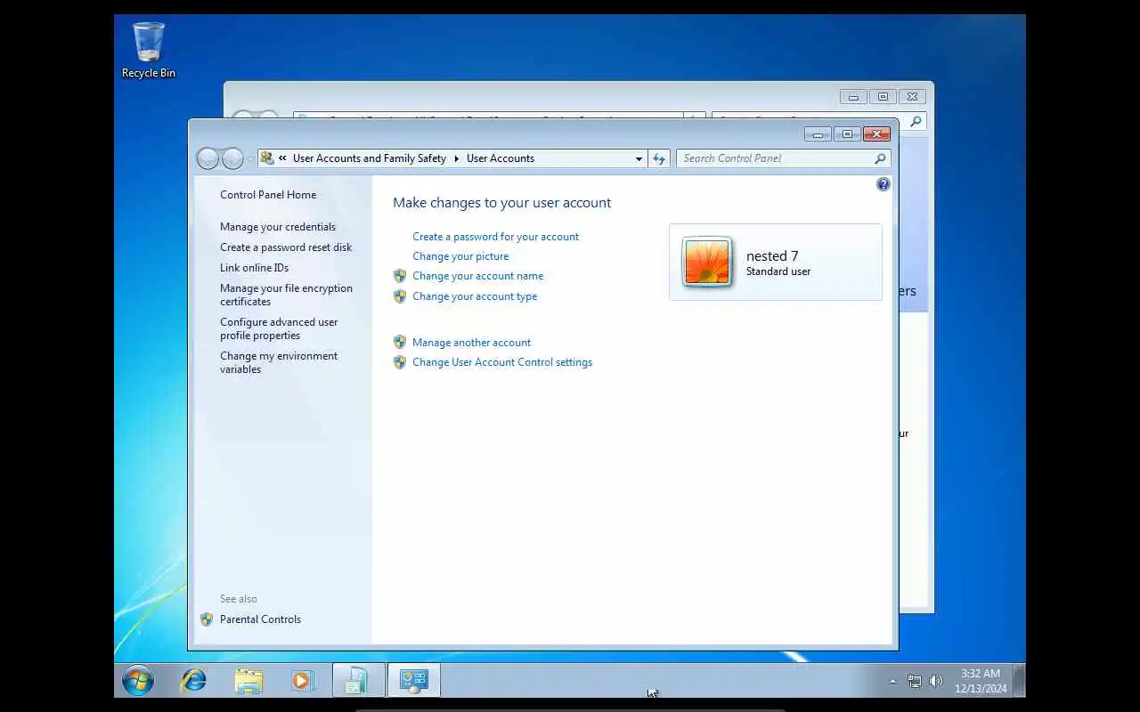The image size is (1140, 712).
Task: Expand the double-chevron at the breadcrumb start
Action: click(282, 158)
